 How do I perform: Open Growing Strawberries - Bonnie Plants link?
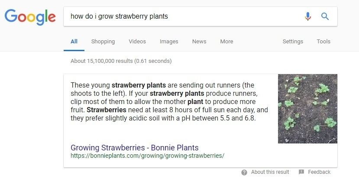point(135,147)
